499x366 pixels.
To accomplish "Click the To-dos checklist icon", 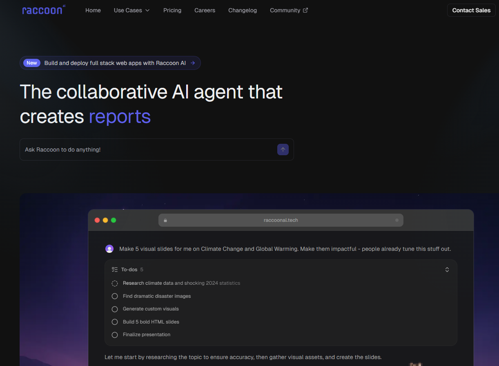I will click(x=115, y=270).
